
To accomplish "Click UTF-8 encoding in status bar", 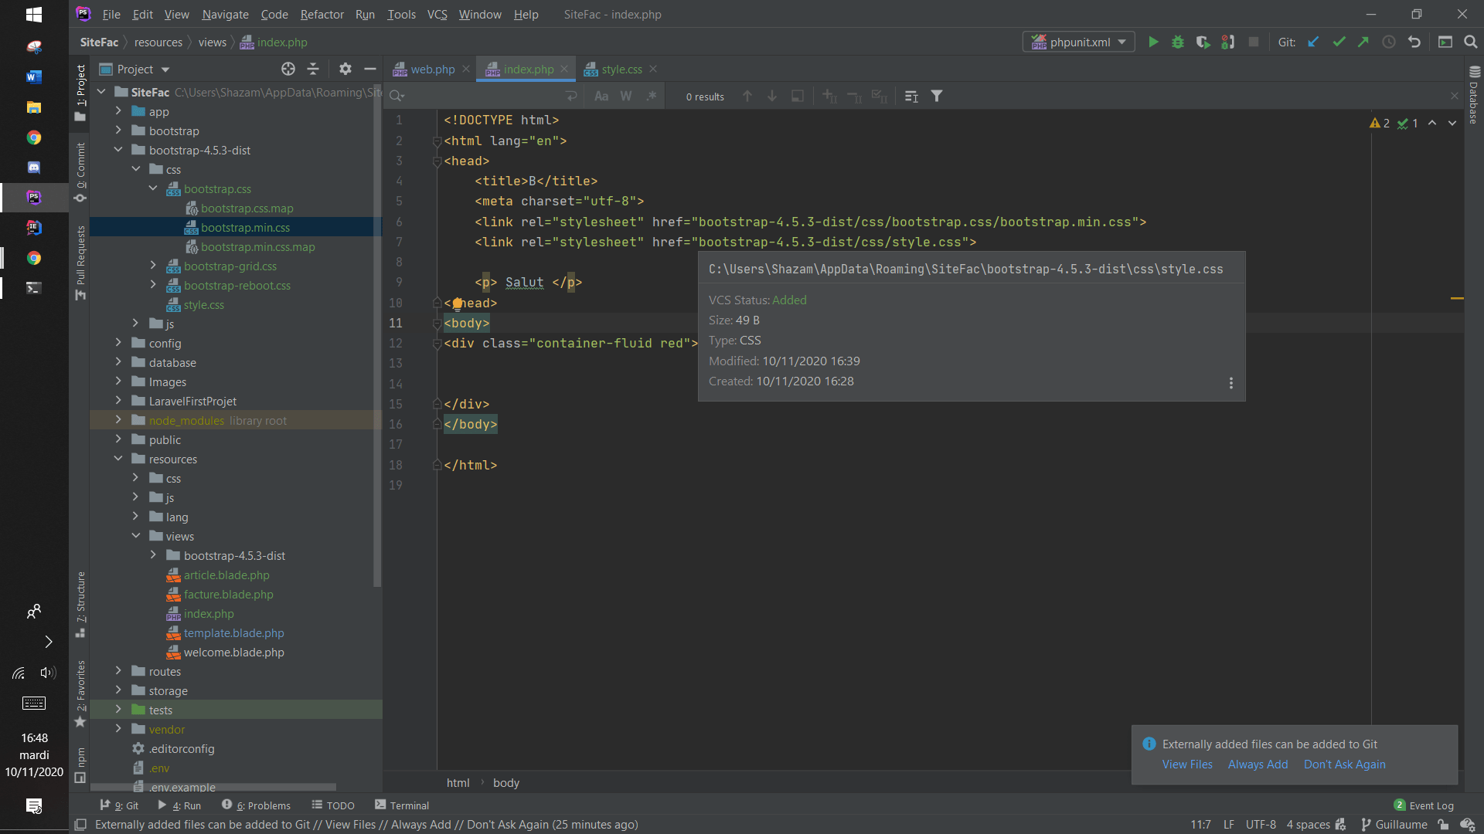I will pos(1261,825).
